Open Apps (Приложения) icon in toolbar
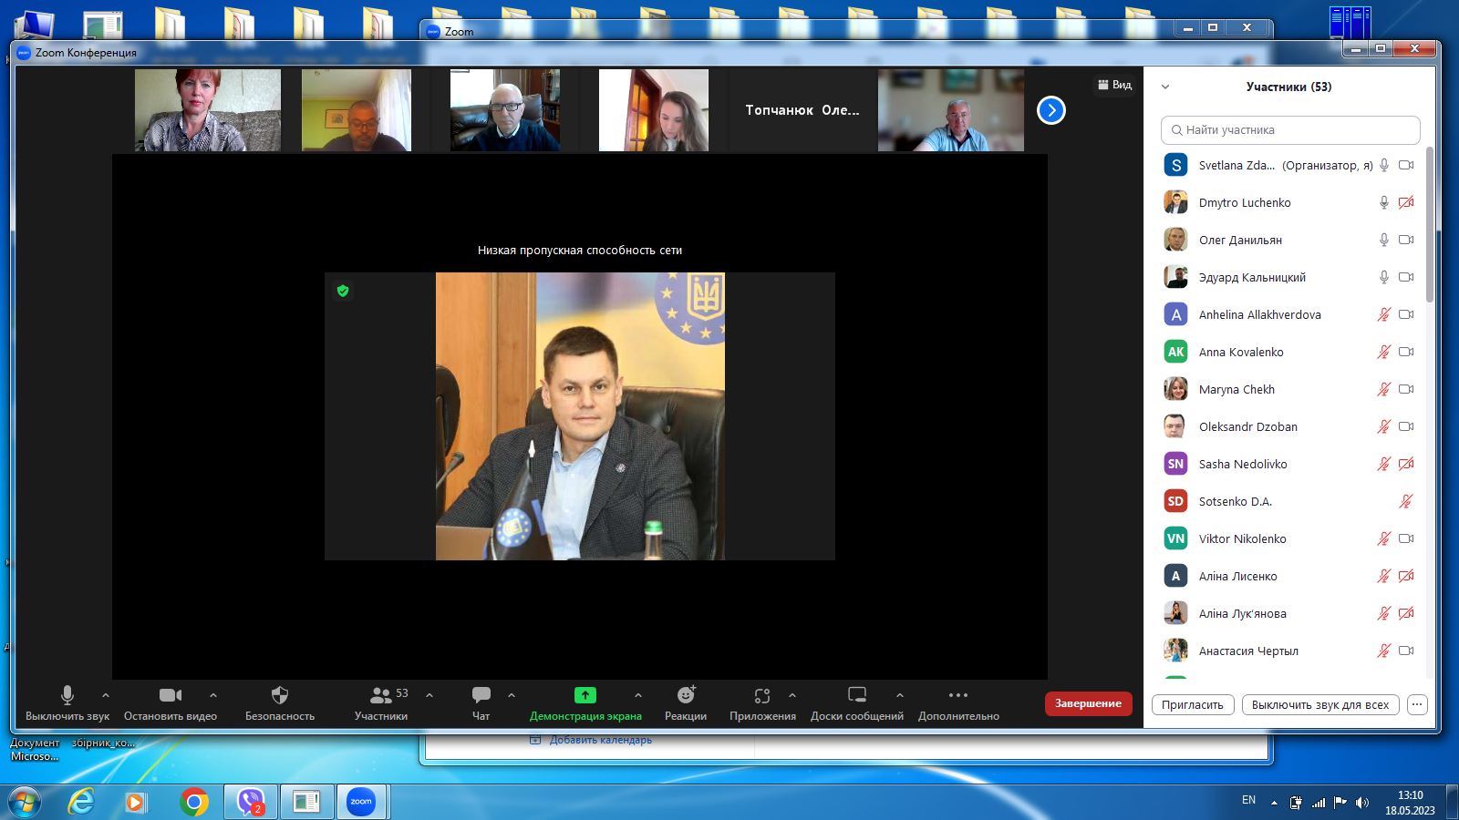Screen dimensions: 1459x820 tap(762, 696)
